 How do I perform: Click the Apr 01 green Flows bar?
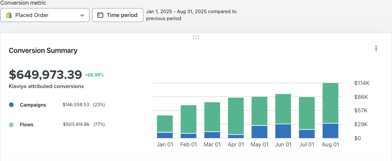[x=236, y=116]
